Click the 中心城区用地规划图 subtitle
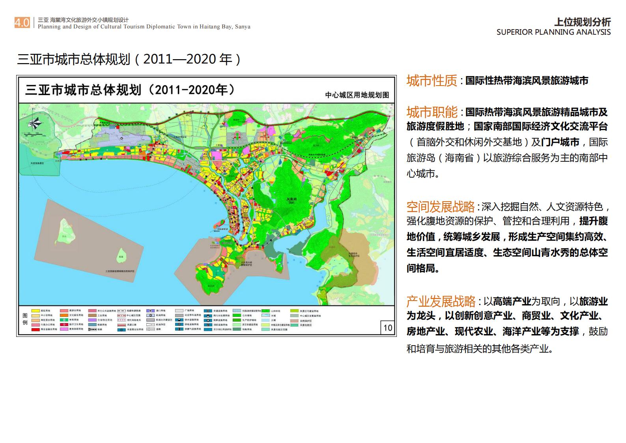 click(357, 95)
